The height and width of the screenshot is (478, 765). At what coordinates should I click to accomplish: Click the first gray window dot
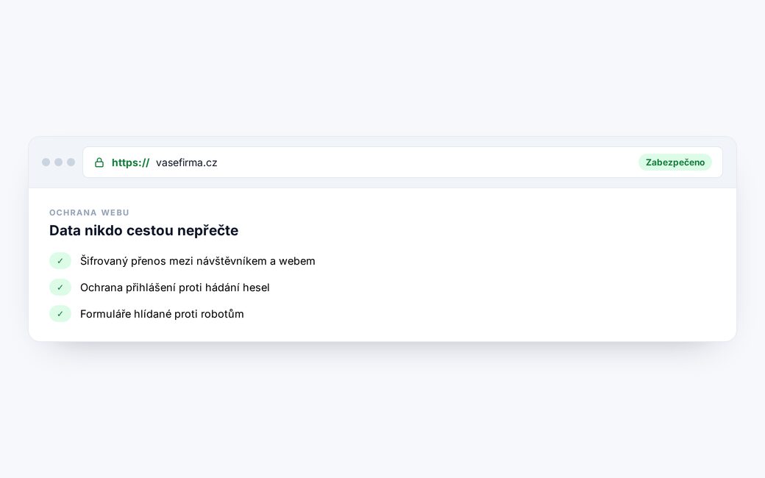click(x=46, y=162)
